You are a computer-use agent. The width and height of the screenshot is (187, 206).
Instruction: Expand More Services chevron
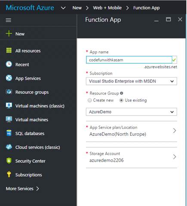pyautogui.click(x=37, y=189)
